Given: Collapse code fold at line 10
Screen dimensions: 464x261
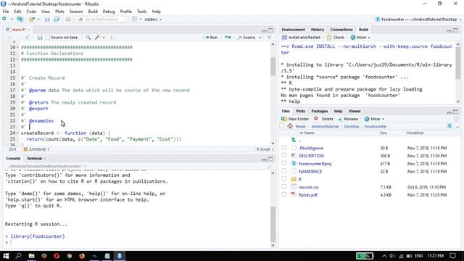Looking at the screenshot, I should tap(17, 47).
